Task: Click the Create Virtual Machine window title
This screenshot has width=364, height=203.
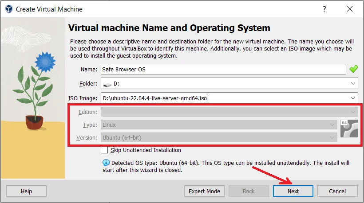Action: coord(49,9)
